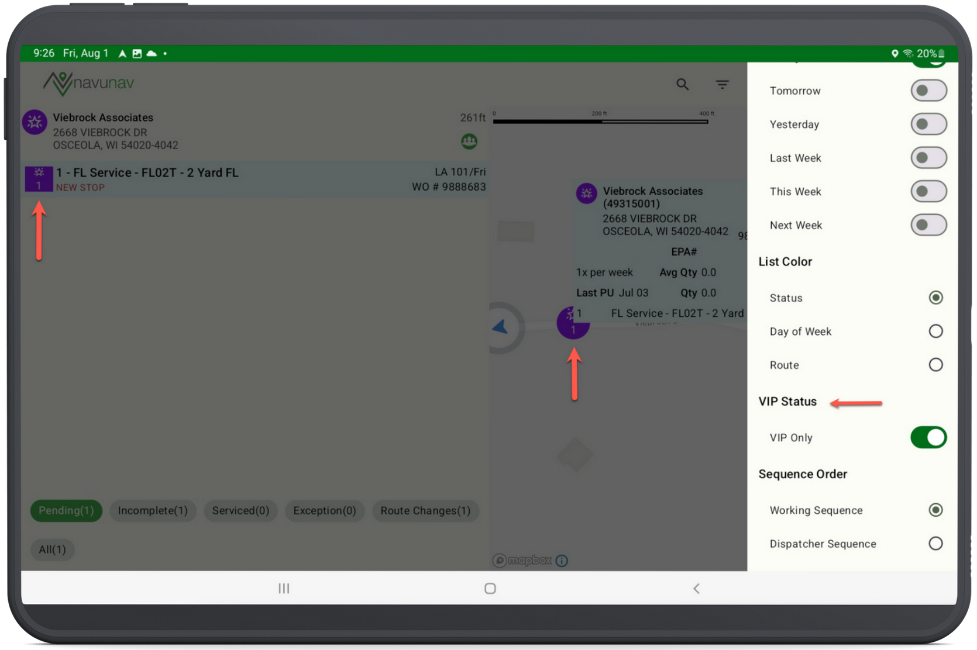Select Route list color radio button
Viewport: 977px width, 650px height.
pos(935,365)
